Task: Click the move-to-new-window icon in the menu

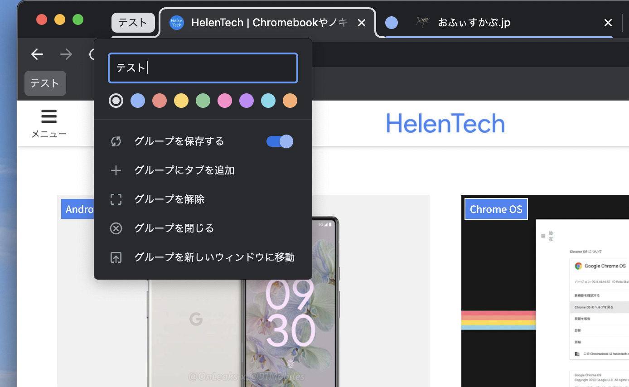Action: (x=116, y=257)
